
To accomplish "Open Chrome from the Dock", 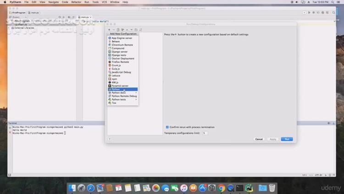I will 222,188.
